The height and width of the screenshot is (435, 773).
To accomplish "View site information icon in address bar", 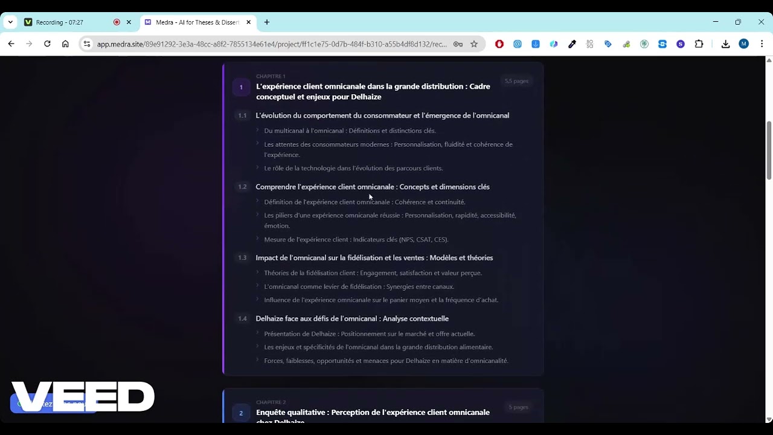I will (87, 44).
